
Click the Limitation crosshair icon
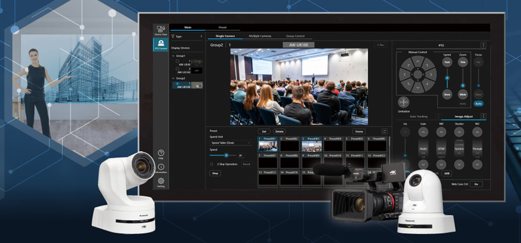point(403,102)
